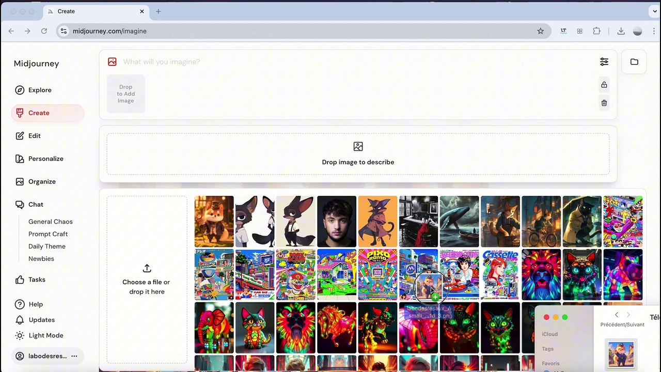661x372 pixels.
Task: Open the Organize section
Action: (x=42, y=181)
